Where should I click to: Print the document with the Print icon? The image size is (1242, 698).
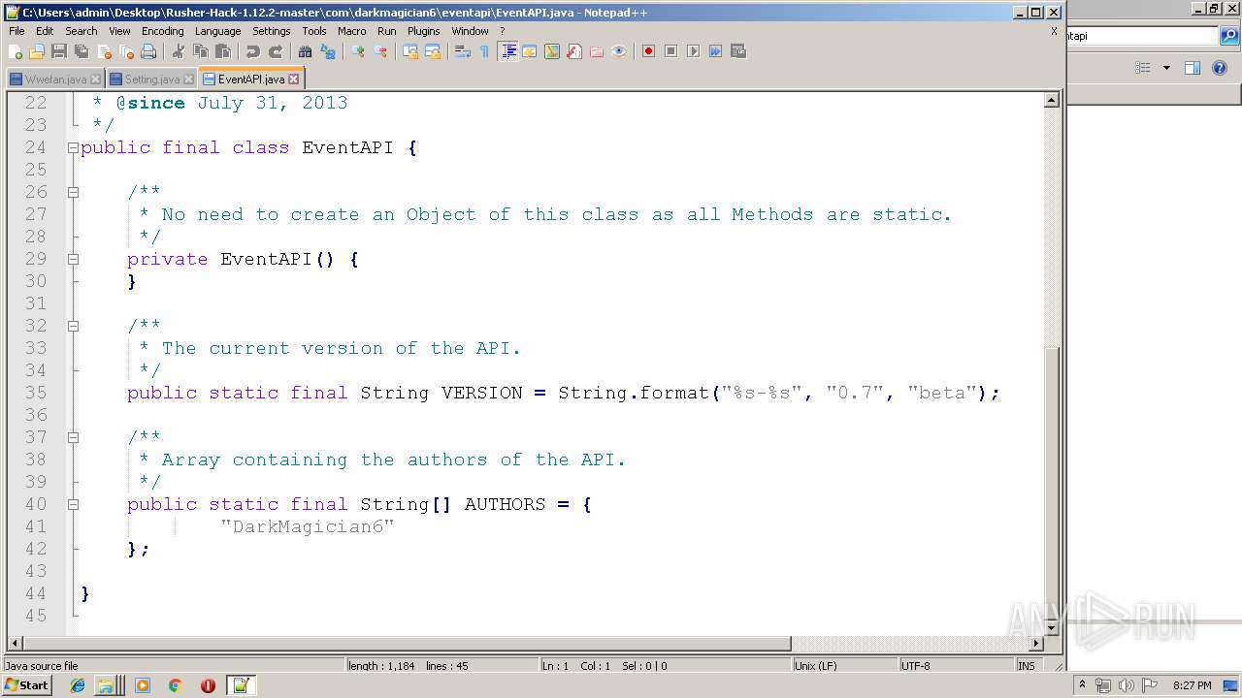click(147, 51)
